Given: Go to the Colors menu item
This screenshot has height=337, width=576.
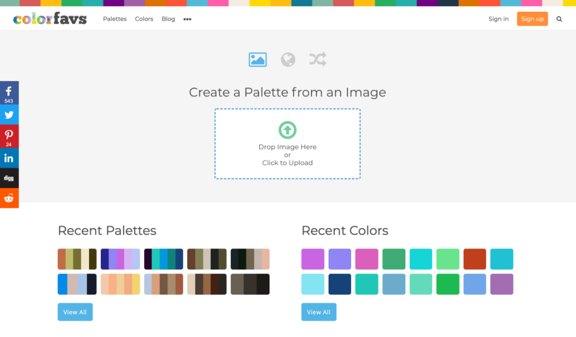Looking at the screenshot, I should pos(144,19).
